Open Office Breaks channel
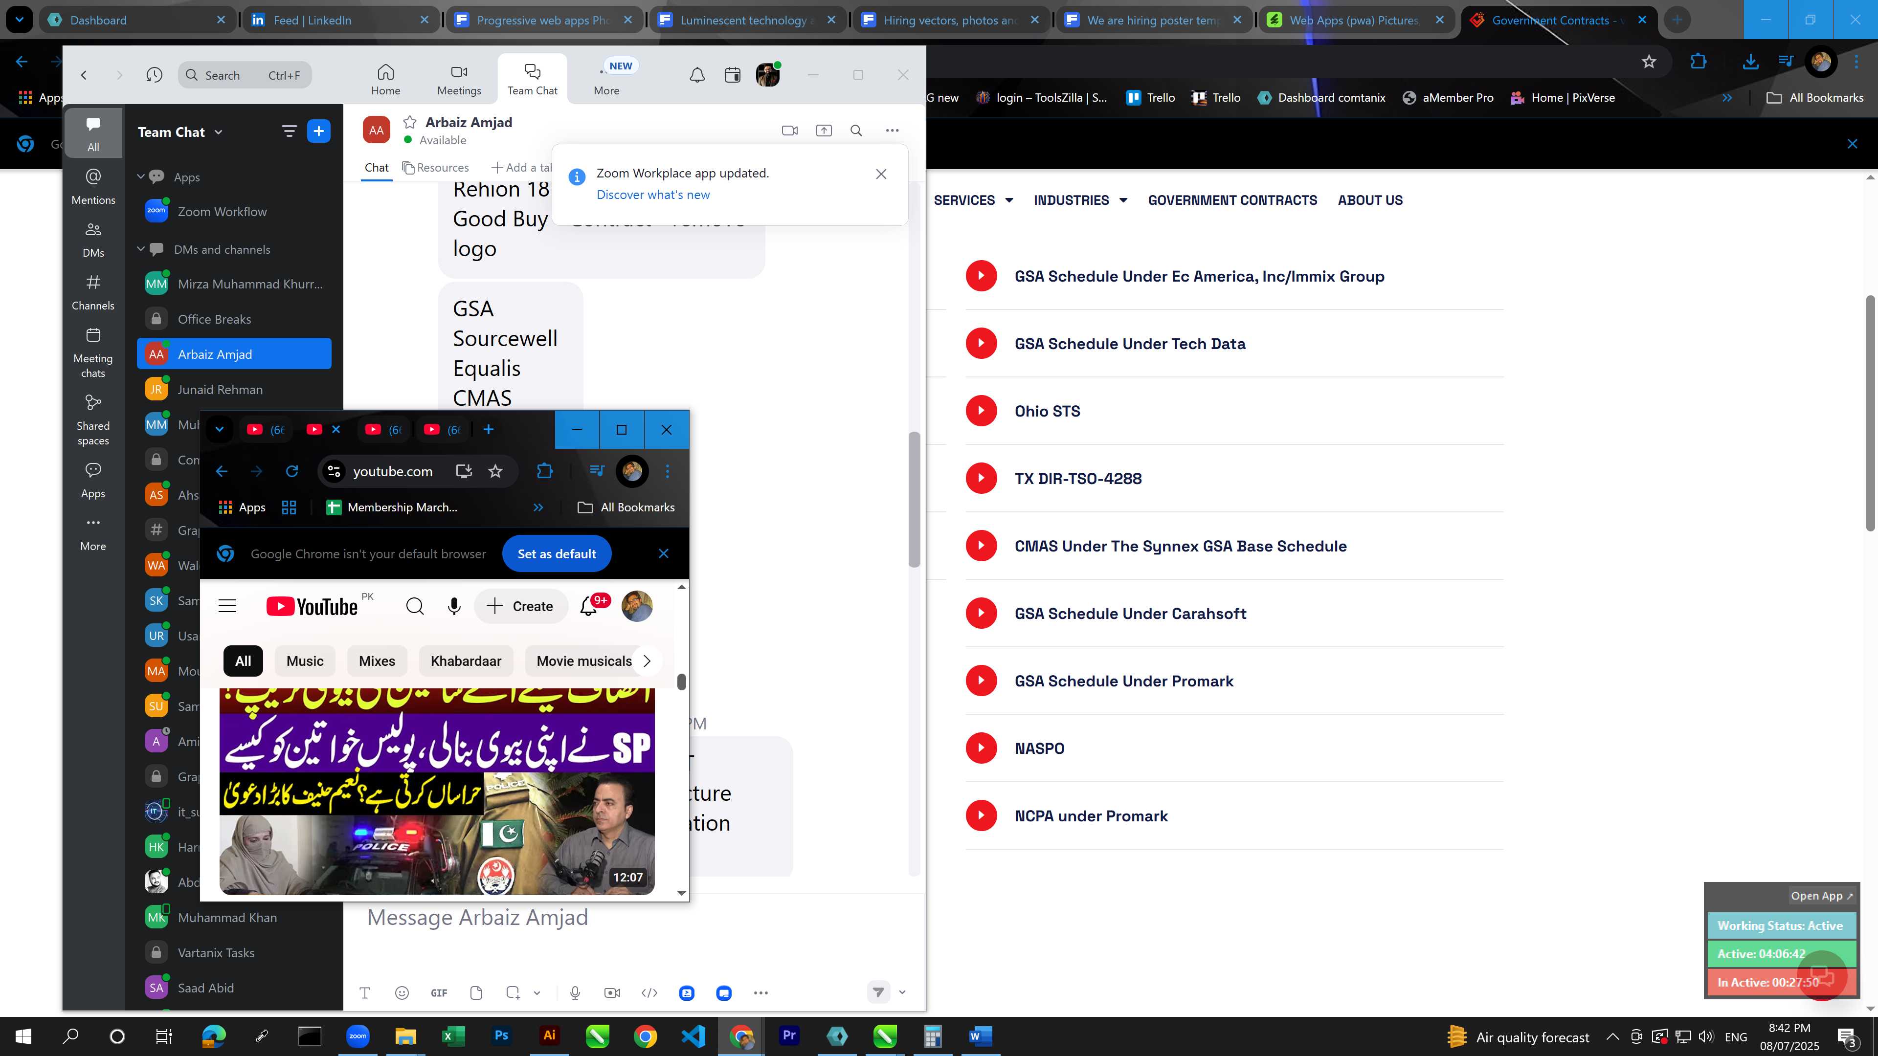 234,319
